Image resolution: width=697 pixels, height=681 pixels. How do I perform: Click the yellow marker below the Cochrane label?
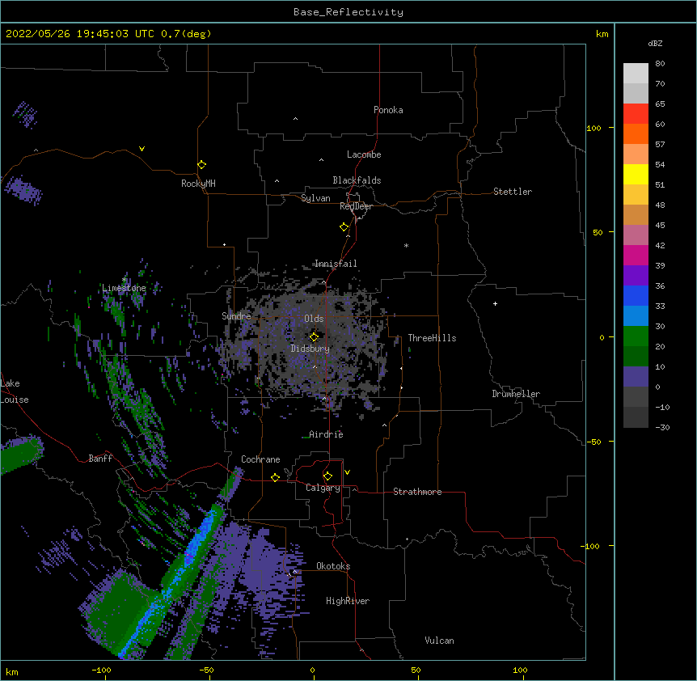pos(275,477)
